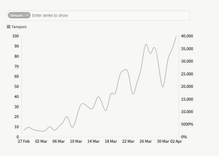Select the 06 Mar x-axis label
Screen dimensions: 219x156
[x=59, y=142]
